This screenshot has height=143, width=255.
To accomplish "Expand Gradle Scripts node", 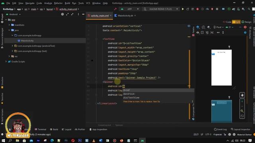I will tap(6, 62).
